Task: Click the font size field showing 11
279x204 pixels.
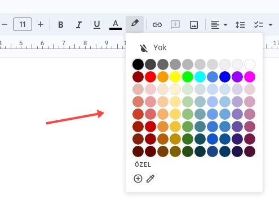Action: [x=23, y=24]
